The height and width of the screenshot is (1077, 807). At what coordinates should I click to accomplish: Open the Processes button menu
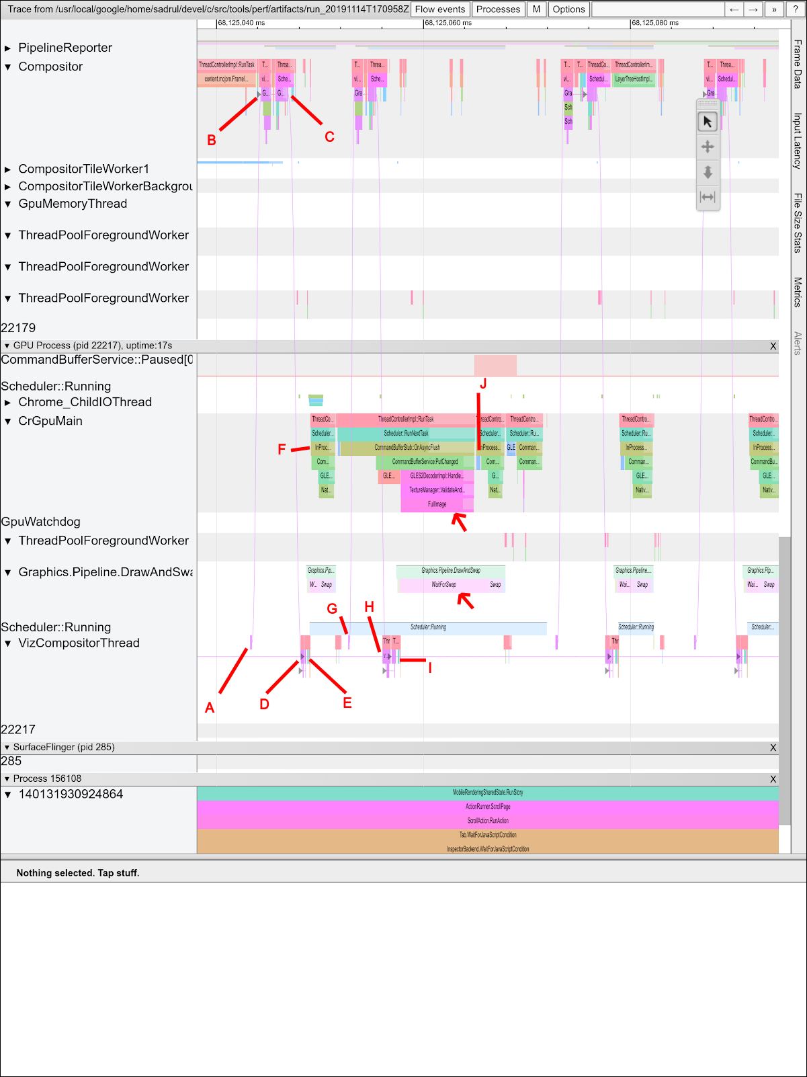(x=498, y=9)
